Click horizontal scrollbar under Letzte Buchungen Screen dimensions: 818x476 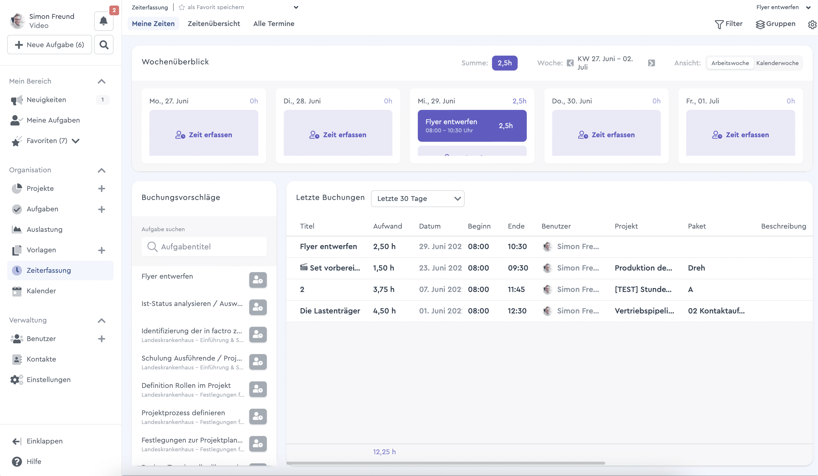(x=446, y=463)
